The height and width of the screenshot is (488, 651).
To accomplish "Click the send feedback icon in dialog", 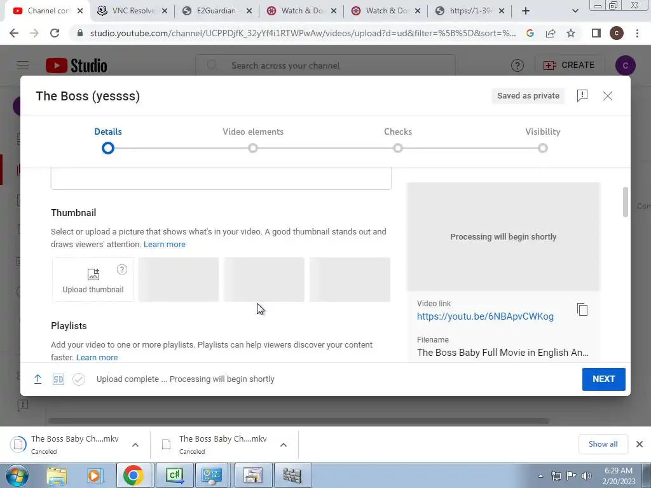I will coord(582,96).
